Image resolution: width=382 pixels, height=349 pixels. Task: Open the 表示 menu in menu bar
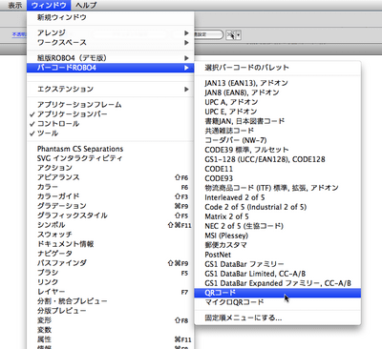pos(14,5)
